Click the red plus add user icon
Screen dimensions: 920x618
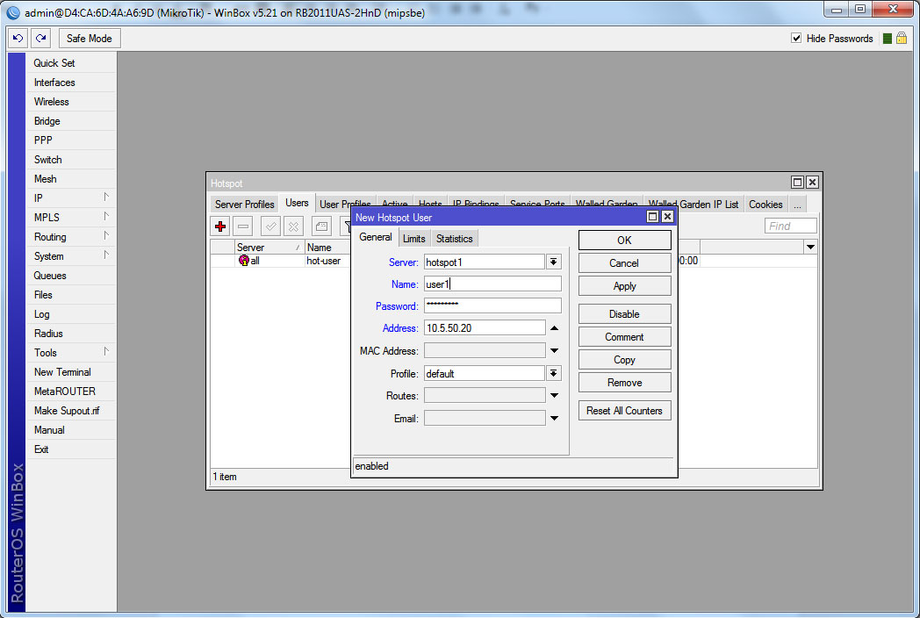(x=221, y=226)
